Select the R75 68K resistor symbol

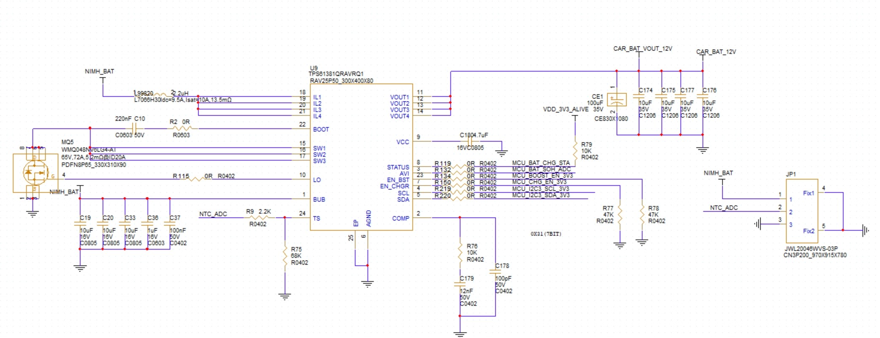click(x=285, y=256)
